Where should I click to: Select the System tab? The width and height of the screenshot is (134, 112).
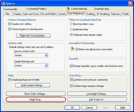[x=62, y=14]
